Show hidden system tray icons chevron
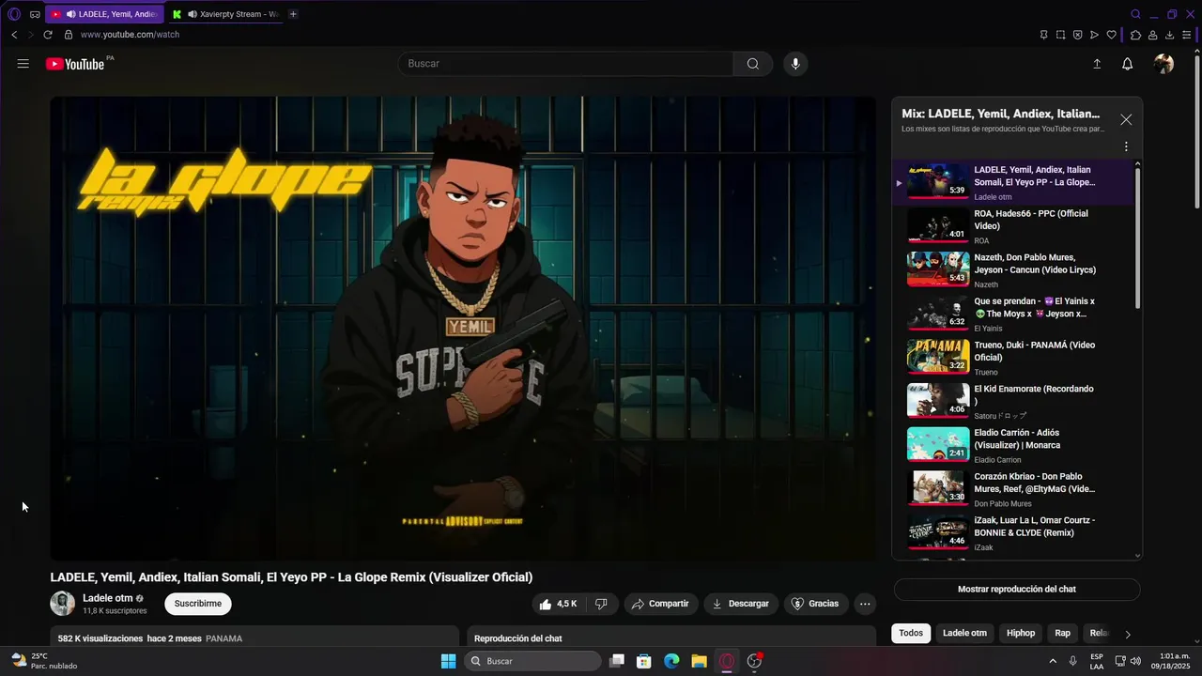Viewport: 1202px width, 676px height. pos(1054,661)
